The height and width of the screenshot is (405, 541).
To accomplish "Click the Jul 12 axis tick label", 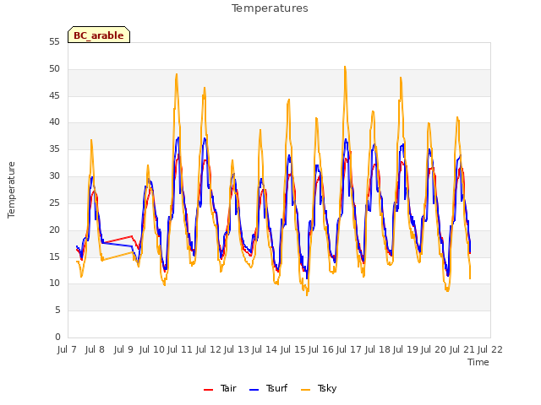I will (209, 349).
